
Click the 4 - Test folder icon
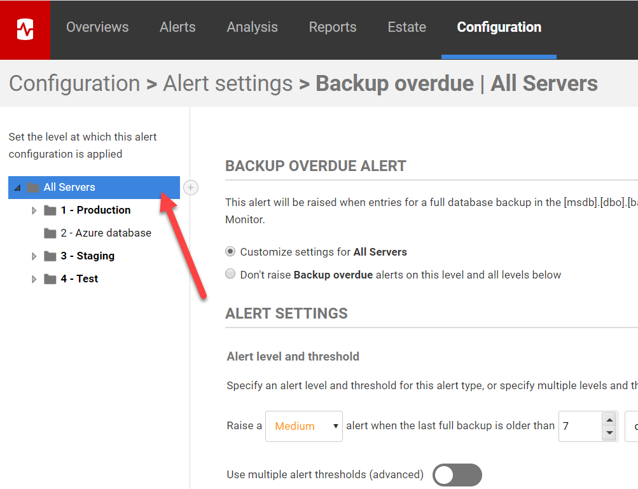point(50,279)
